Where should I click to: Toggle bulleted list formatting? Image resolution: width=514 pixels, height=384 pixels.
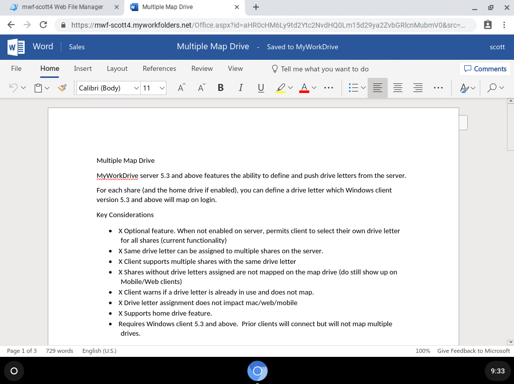pos(354,87)
